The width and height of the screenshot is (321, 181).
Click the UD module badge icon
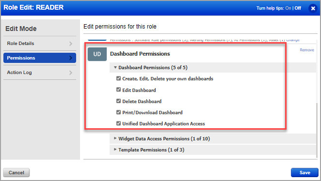coord(97,54)
